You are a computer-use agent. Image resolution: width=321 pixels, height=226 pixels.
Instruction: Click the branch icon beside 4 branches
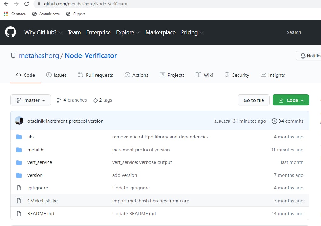point(59,100)
